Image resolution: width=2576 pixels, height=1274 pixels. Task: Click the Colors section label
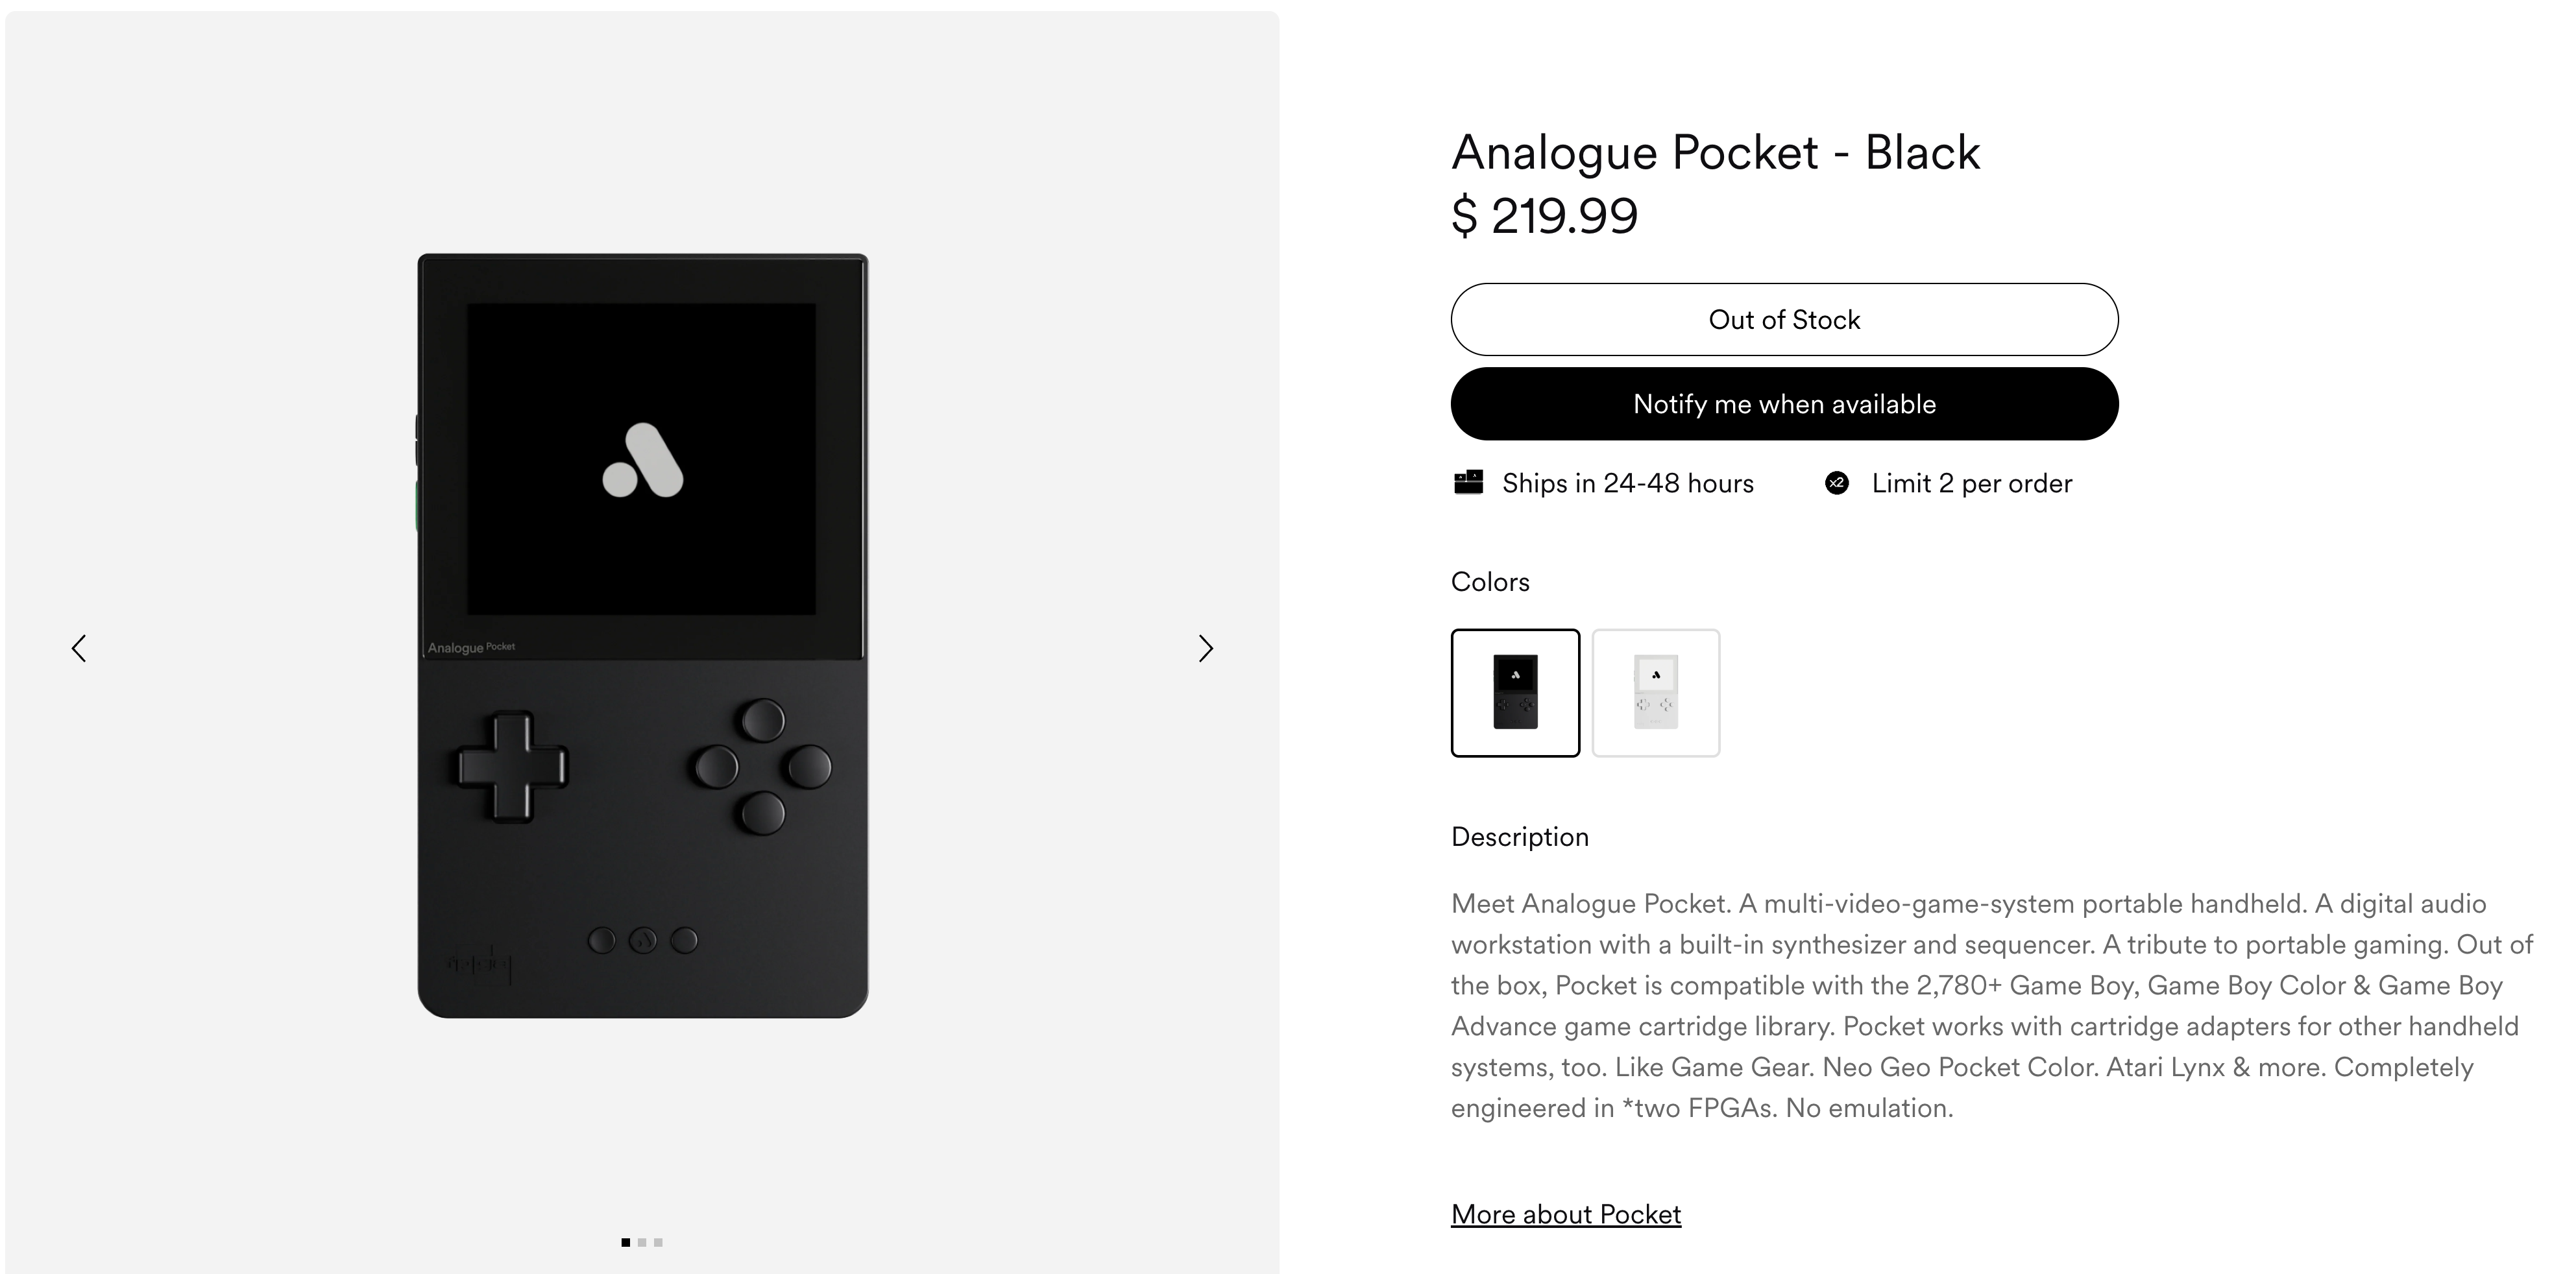[1490, 582]
